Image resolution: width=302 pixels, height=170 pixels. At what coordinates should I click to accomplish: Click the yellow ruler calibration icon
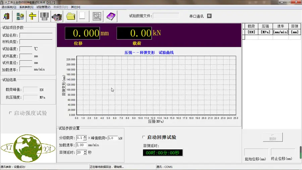[32, 16]
